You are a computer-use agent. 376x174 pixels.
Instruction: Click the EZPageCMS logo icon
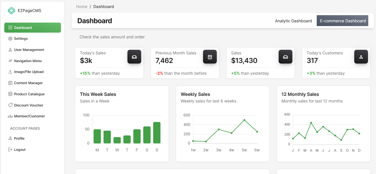[x=11, y=11]
